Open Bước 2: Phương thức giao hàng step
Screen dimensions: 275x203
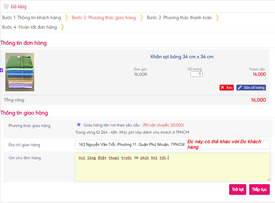[104, 18]
